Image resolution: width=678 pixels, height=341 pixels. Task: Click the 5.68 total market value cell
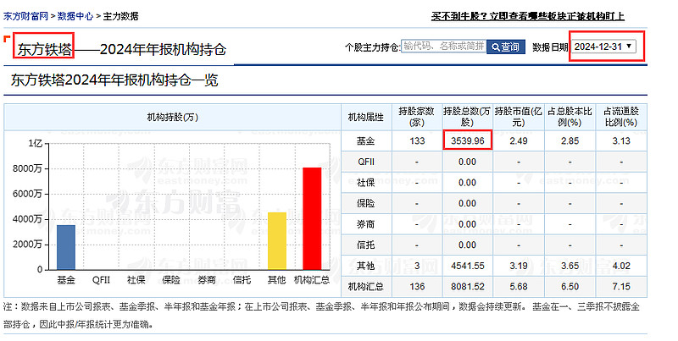pos(518,287)
